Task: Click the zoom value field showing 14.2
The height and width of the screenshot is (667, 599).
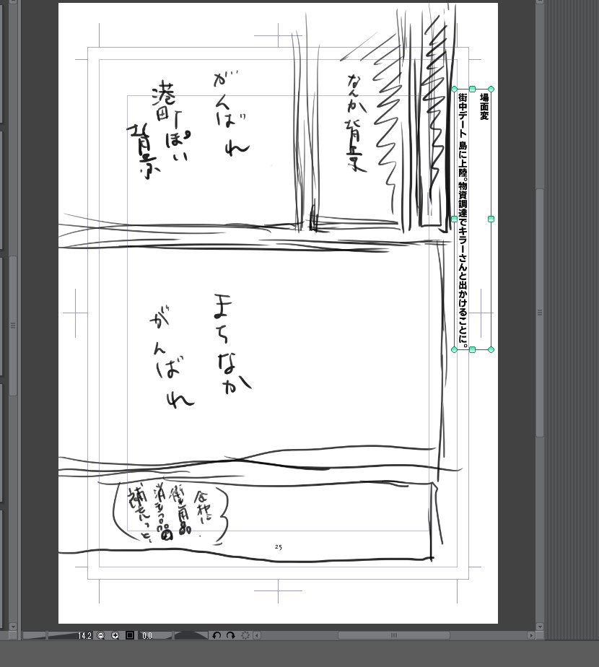Action: (x=84, y=635)
